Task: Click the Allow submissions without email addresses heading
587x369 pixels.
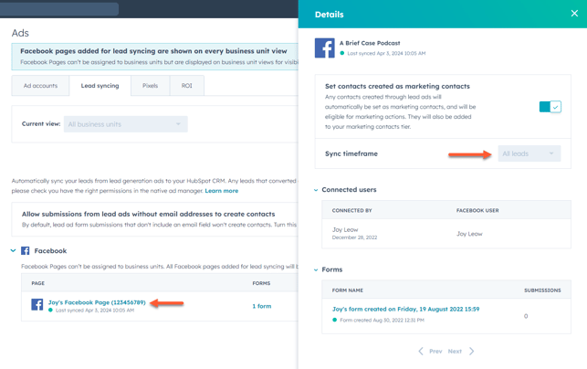Action: point(148,214)
